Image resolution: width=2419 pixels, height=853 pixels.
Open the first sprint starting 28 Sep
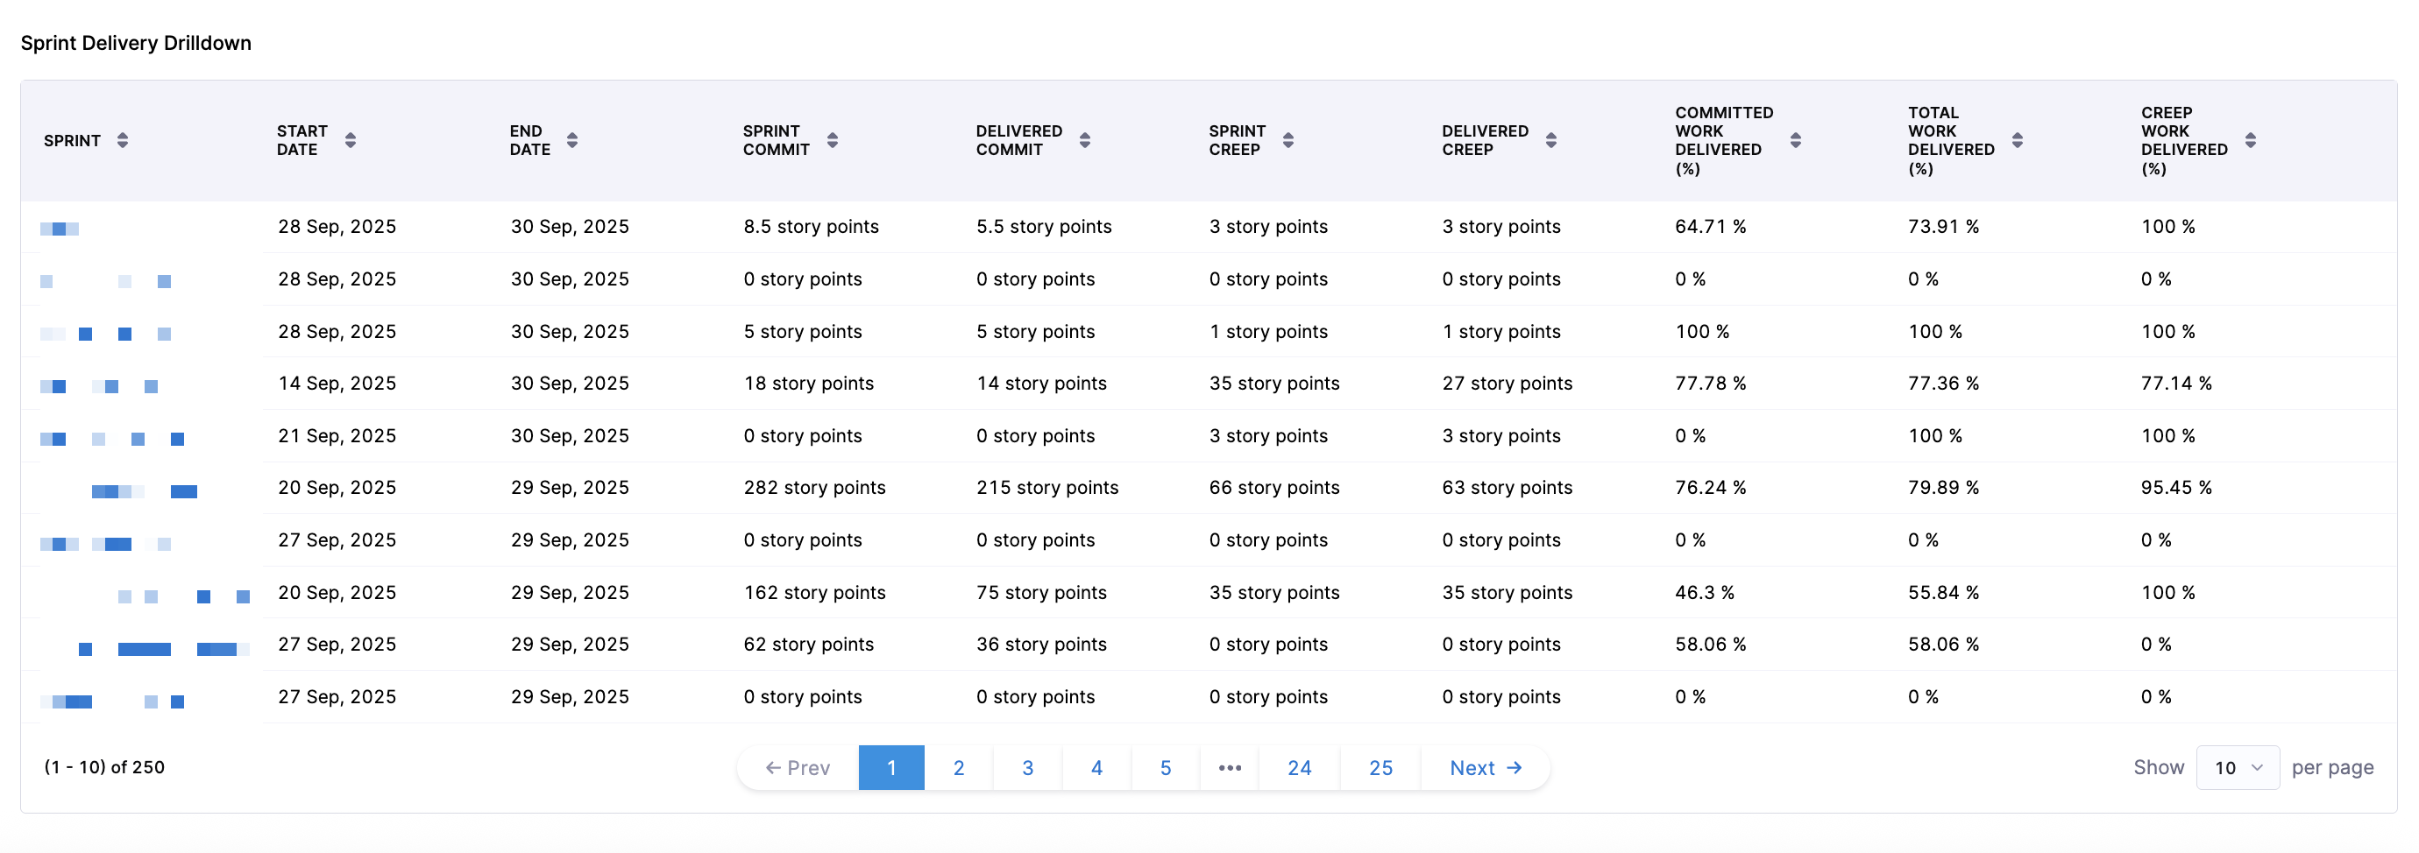60,229
